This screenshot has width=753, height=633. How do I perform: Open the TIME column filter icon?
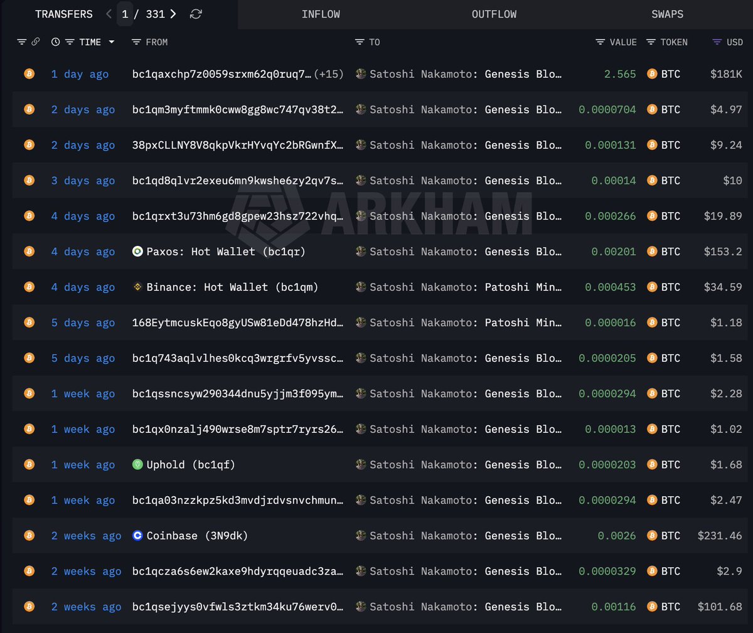point(70,42)
